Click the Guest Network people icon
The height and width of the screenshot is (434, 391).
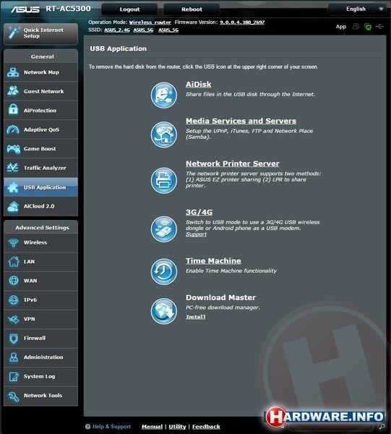point(13,91)
